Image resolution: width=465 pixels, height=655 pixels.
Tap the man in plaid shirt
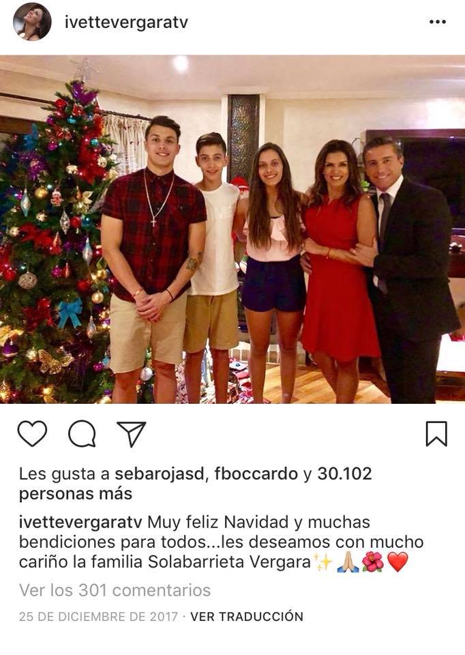153,259
